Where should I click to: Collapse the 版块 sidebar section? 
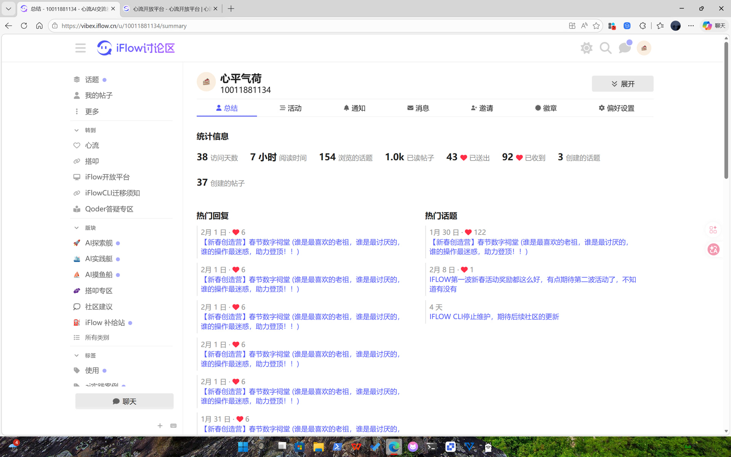77,228
